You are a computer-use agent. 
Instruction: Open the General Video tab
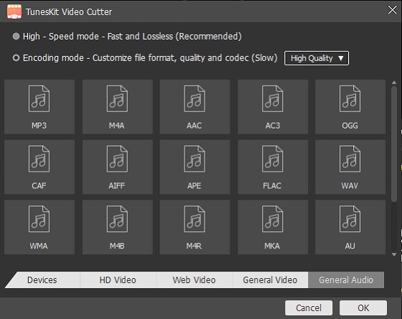click(270, 280)
